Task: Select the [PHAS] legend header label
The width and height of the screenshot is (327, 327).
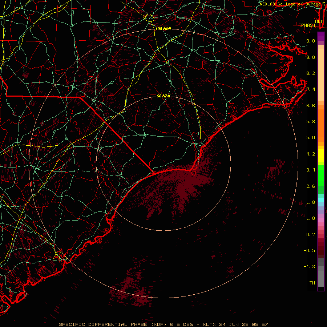Action: point(307,25)
